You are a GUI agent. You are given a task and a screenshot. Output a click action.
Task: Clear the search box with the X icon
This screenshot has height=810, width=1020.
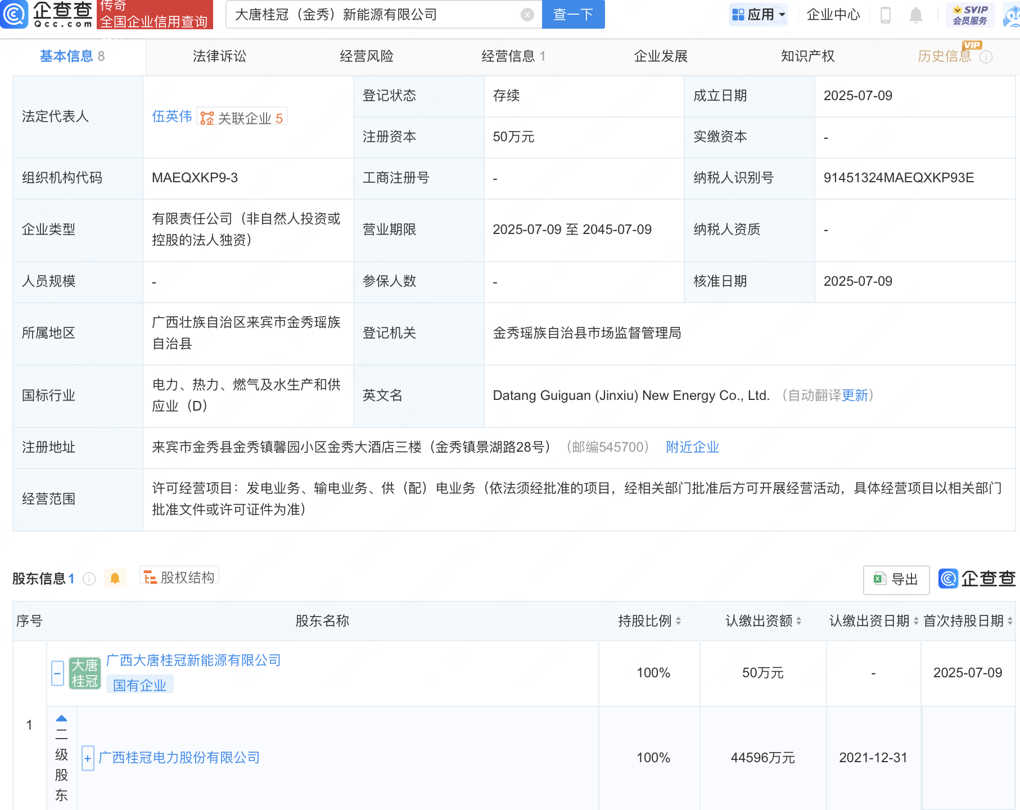pos(526,15)
